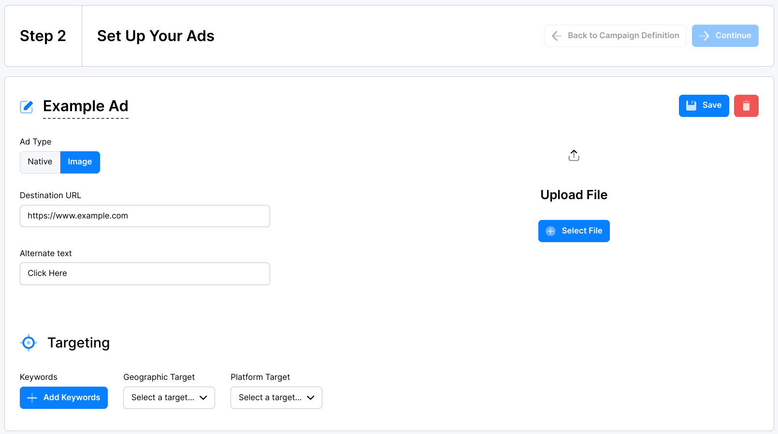778x434 pixels.
Task: Click the Step 2 label
Action: pyautogui.click(x=43, y=36)
